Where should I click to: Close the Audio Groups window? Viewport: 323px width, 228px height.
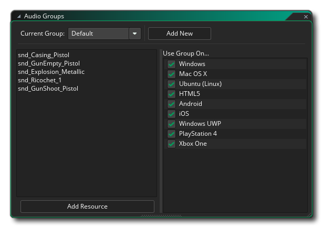306,17
